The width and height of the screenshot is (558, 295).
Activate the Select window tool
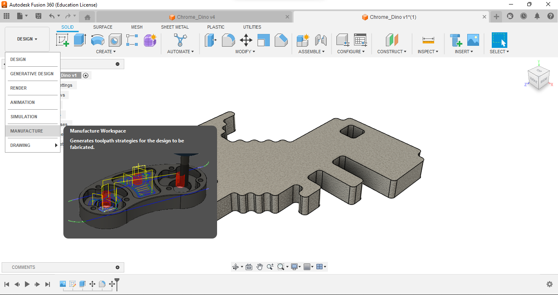[x=499, y=40]
